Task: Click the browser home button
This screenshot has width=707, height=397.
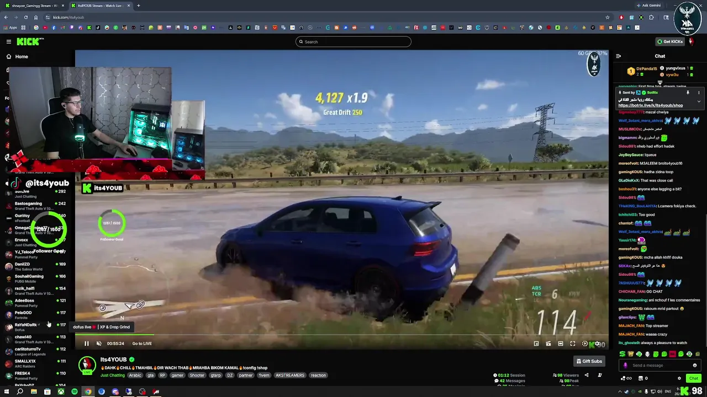Action: [x=35, y=17]
